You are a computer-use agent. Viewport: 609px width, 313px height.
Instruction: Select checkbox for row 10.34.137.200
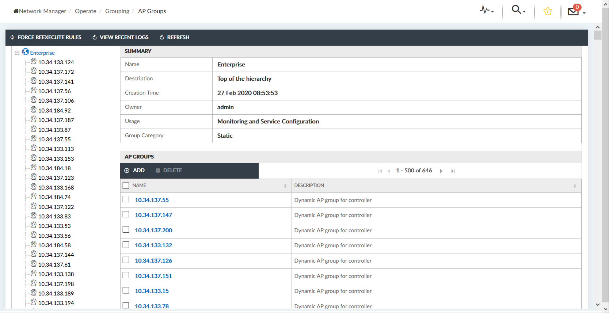coord(126,230)
